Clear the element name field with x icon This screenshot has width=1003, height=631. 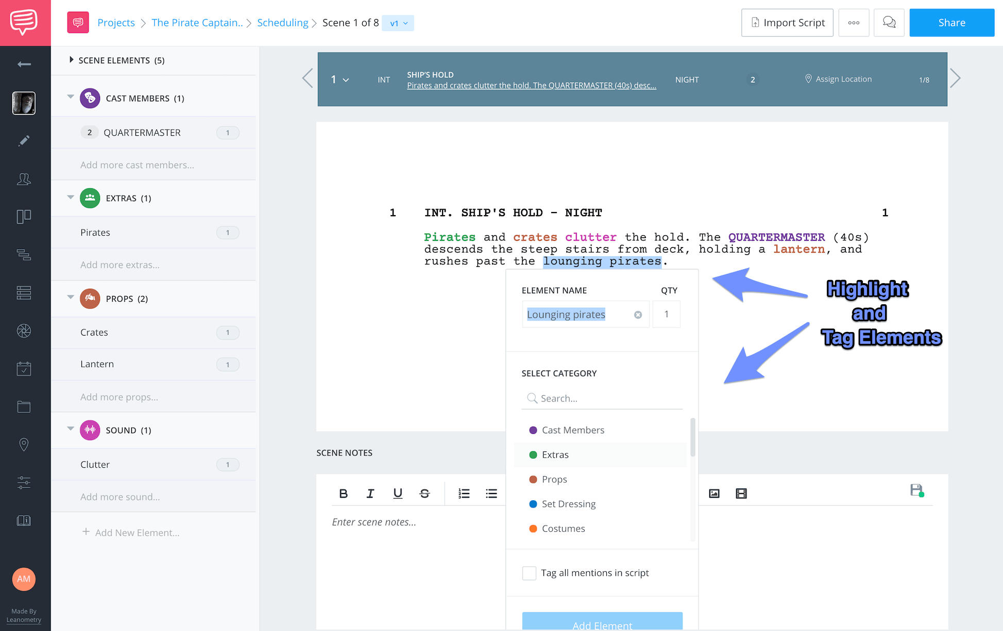pos(638,315)
